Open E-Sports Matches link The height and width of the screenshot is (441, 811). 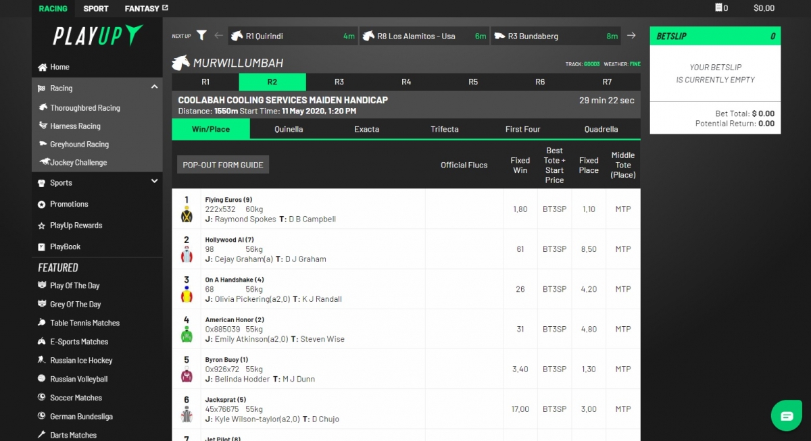click(x=79, y=342)
